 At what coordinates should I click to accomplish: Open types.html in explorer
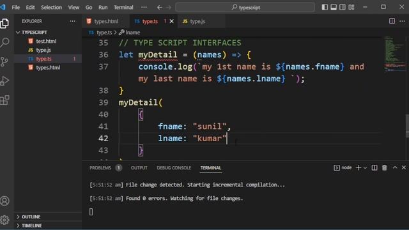click(x=48, y=68)
